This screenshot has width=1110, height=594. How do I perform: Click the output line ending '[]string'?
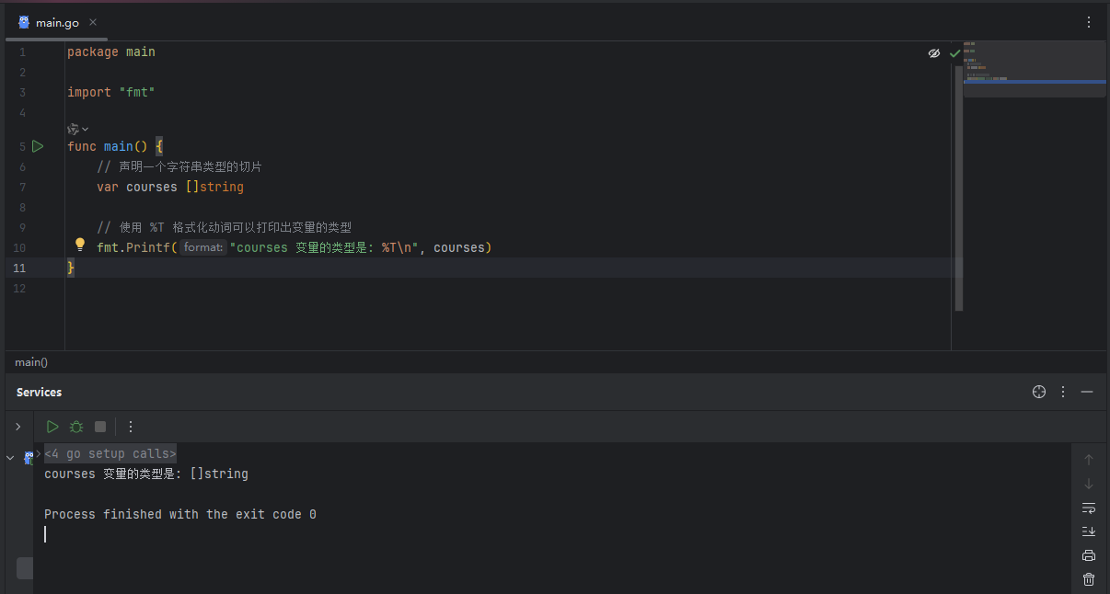tap(146, 474)
